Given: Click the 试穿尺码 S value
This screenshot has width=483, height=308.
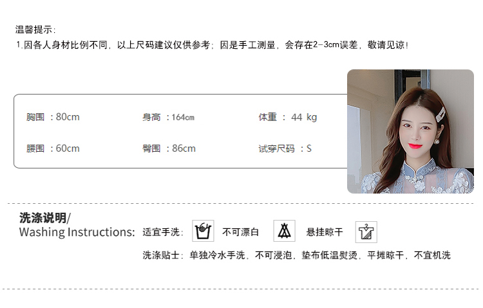Looking at the screenshot, I should coord(285,149).
